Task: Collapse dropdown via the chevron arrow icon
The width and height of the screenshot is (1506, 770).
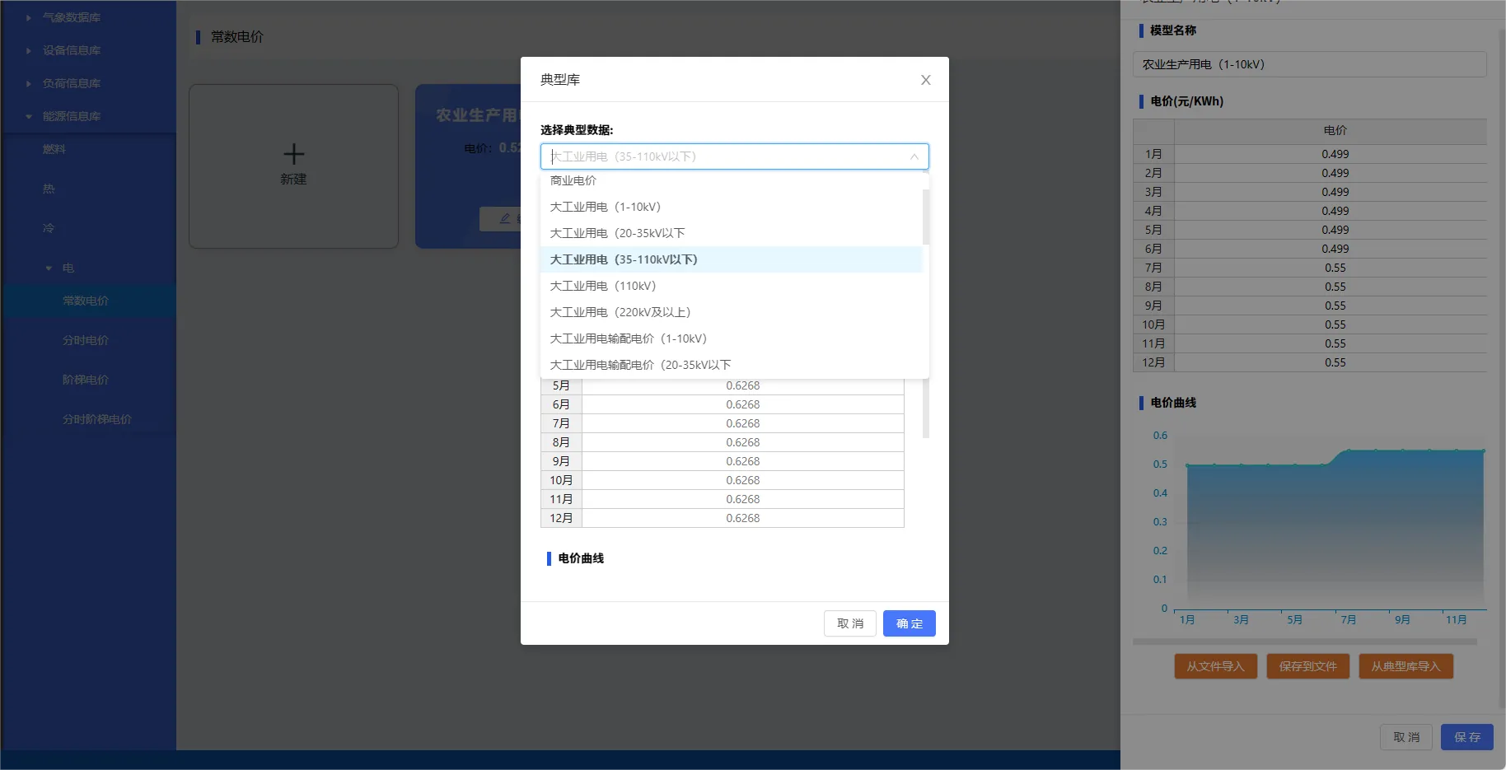Action: coord(914,156)
